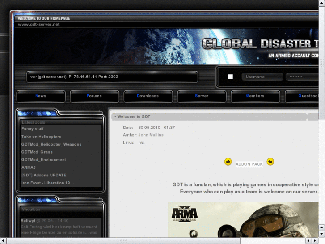
Task: Click shoutbox user name Bullwyf
Action: click(x=28, y=221)
